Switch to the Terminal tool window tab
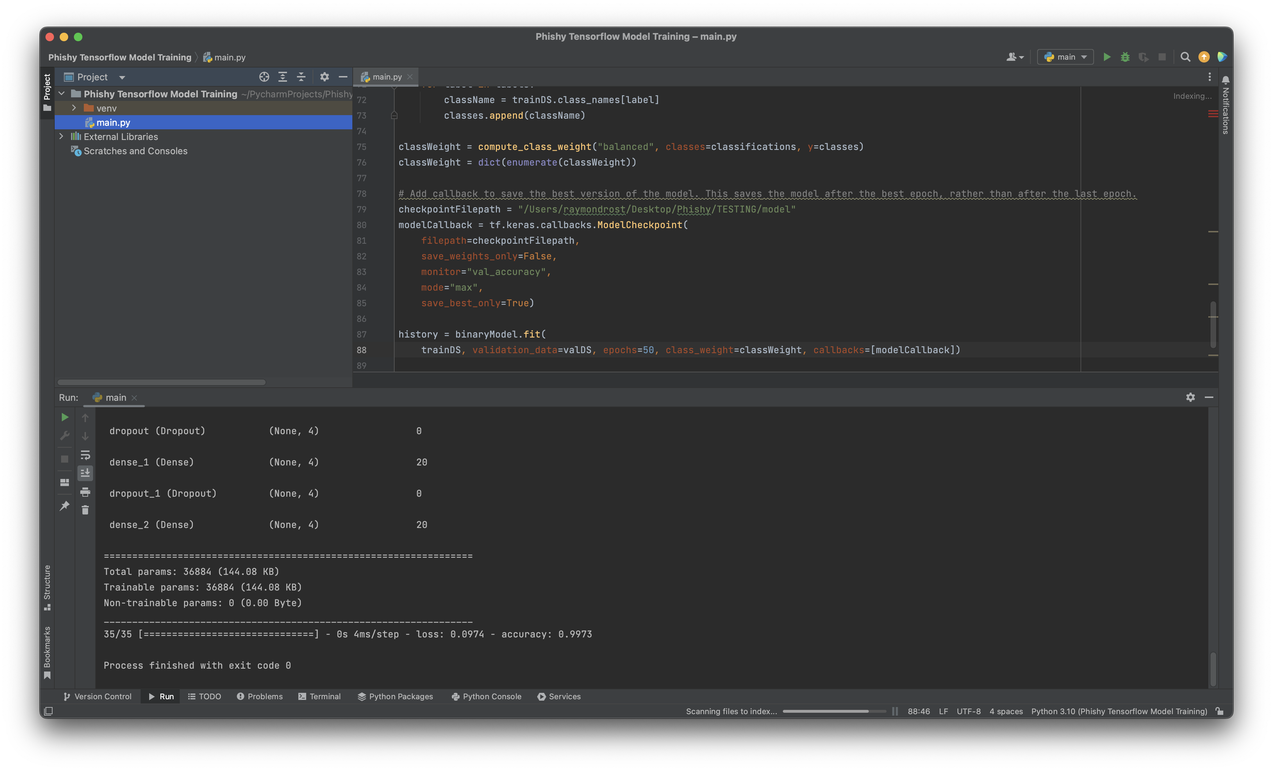 pos(320,696)
